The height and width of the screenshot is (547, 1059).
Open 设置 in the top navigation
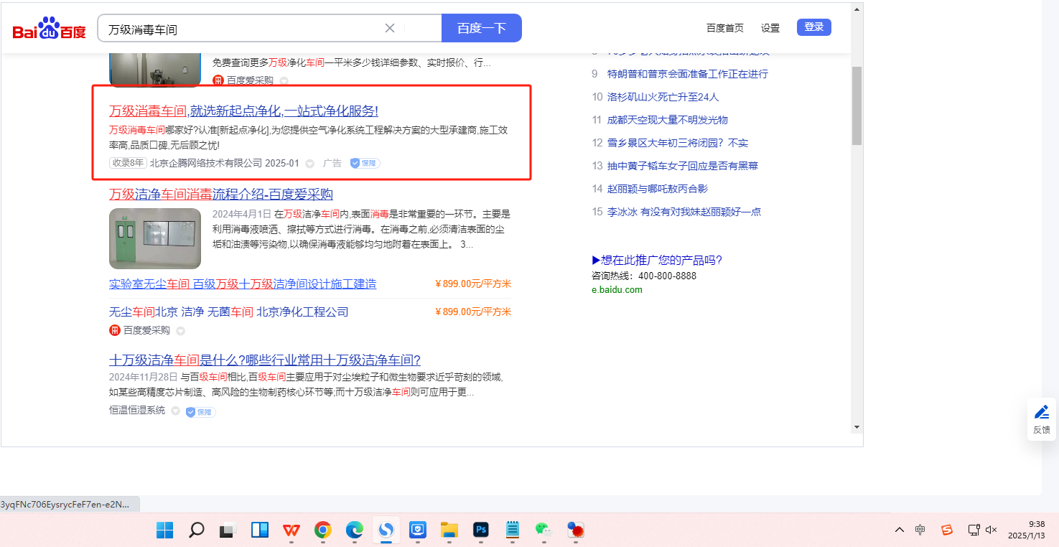tap(770, 28)
